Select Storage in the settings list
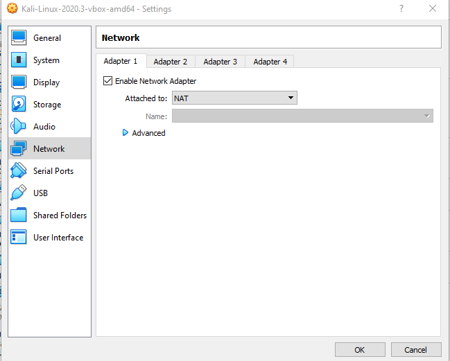This screenshot has width=450, height=361. click(x=47, y=105)
